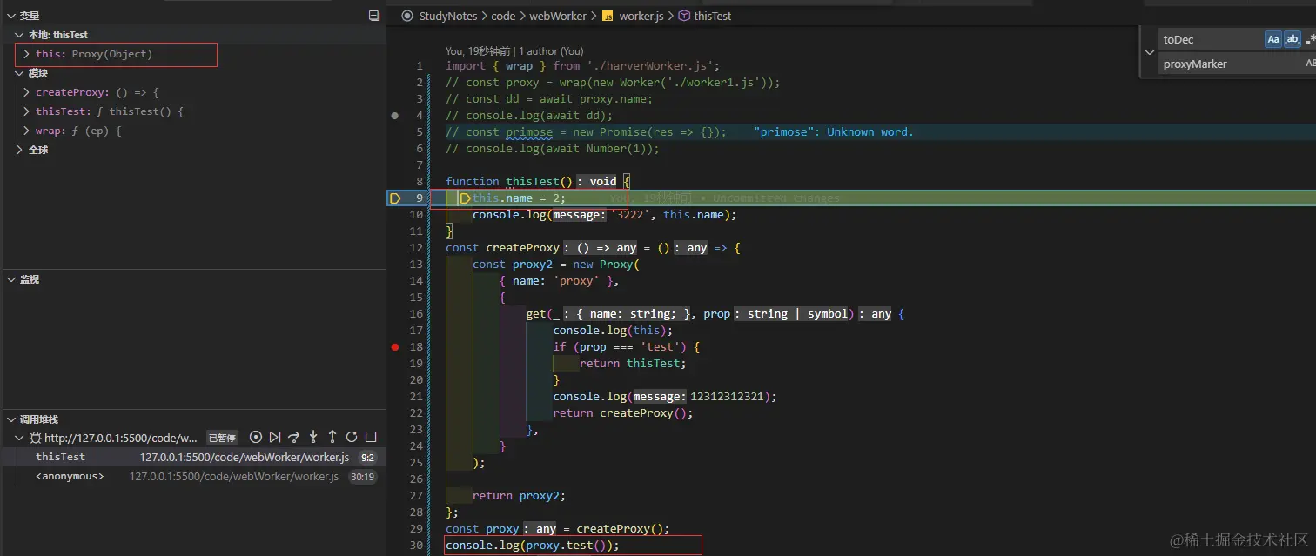Click this.name = 2; on line 9

tap(519, 198)
